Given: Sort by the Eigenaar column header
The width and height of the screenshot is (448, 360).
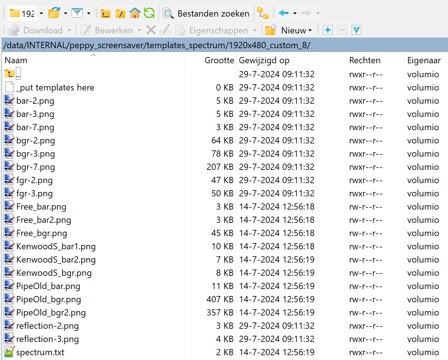Looking at the screenshot, I should 424,60.
